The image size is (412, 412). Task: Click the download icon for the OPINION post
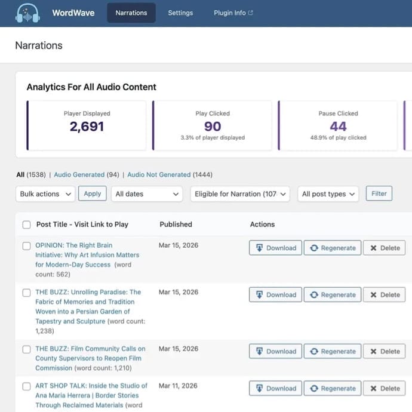259,248
